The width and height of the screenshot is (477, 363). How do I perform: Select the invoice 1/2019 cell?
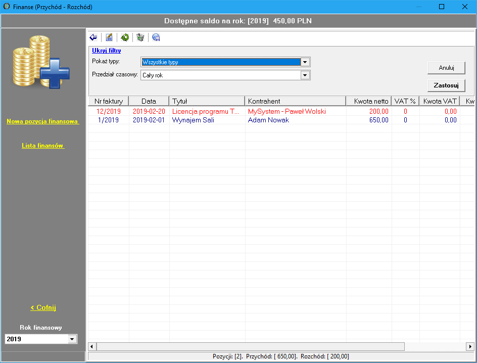[x=109, y=120]
